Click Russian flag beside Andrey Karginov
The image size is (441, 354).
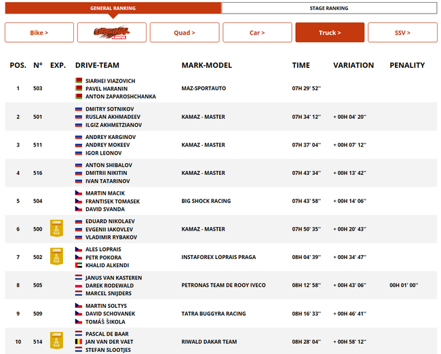(79, 137)
